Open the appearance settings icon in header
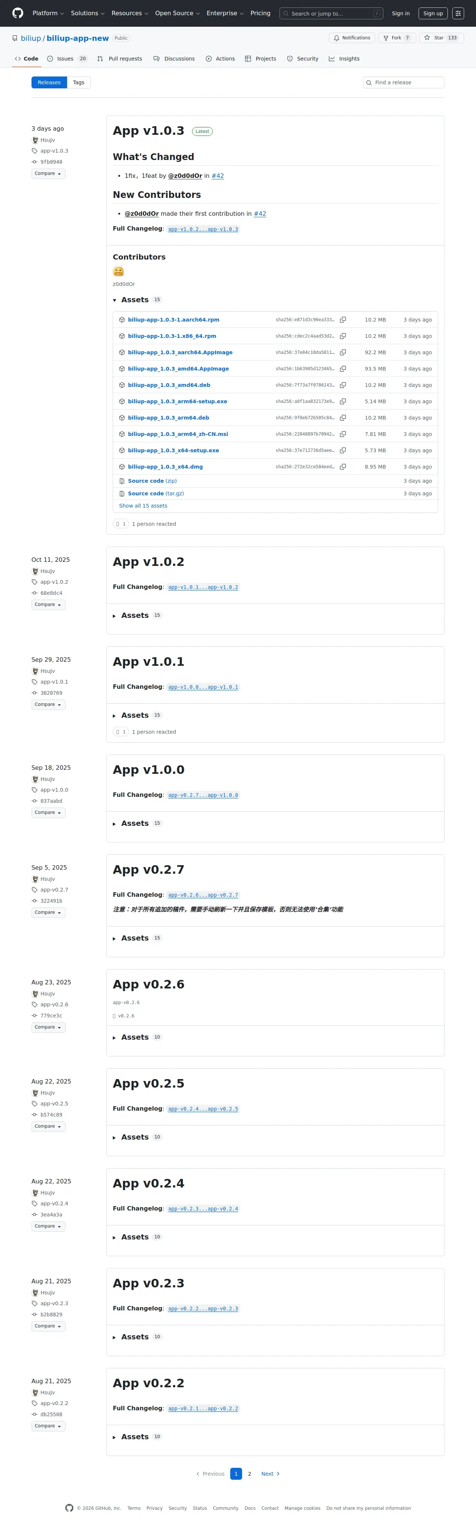 pyautogui.click(x=458, y=13)
